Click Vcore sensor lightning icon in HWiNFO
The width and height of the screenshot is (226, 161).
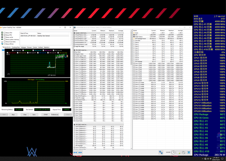134,33
